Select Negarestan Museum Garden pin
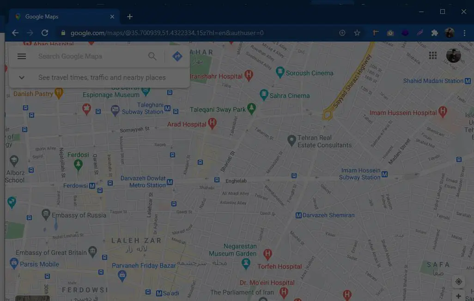Image resolution: width=474 pixels, height=301 pixels. (x=246, y=264)
